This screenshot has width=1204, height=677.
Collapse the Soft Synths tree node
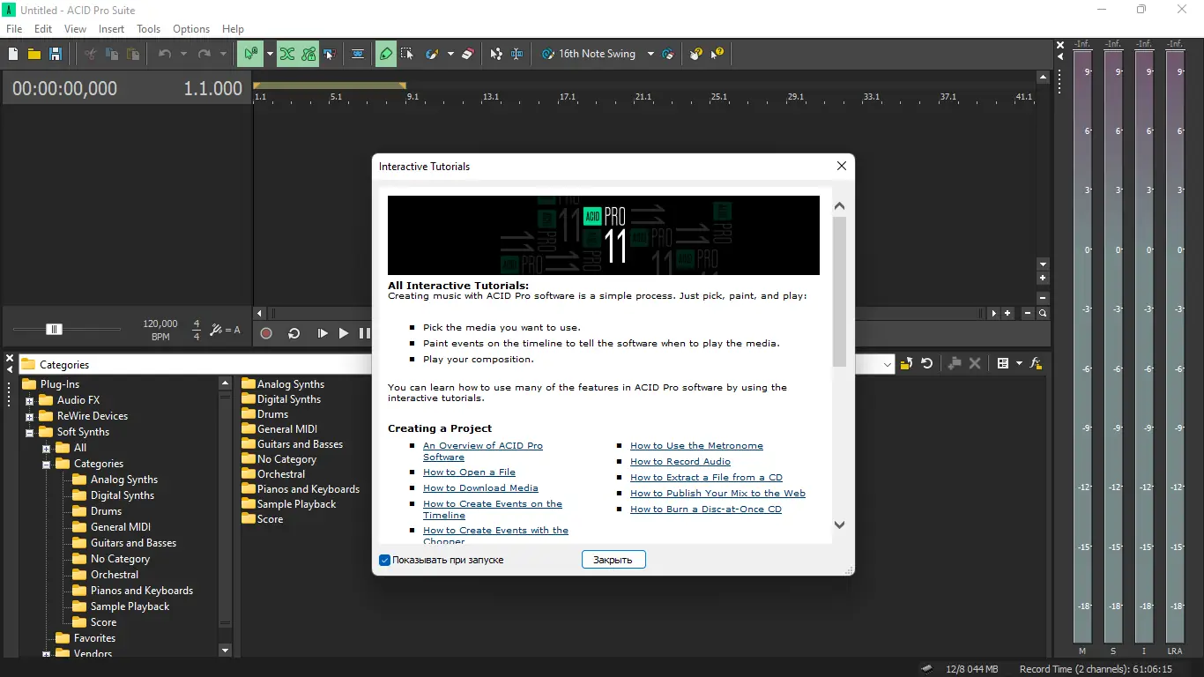point(29,432)
